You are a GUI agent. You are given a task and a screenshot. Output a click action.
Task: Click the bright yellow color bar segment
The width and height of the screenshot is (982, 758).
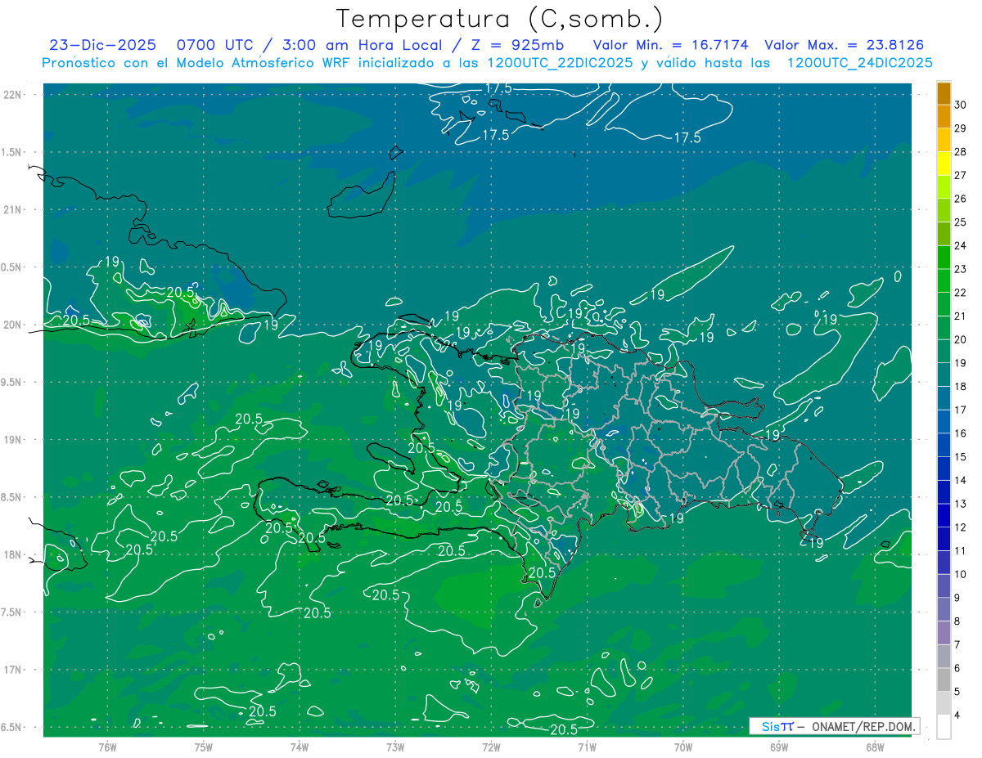coord(944,163)
